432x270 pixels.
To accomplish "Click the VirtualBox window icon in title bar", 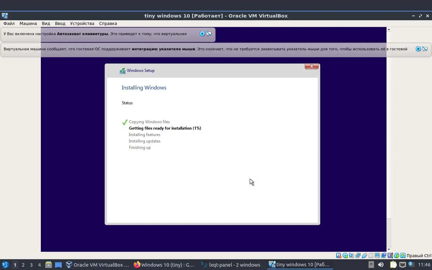I will pos(5,16).
